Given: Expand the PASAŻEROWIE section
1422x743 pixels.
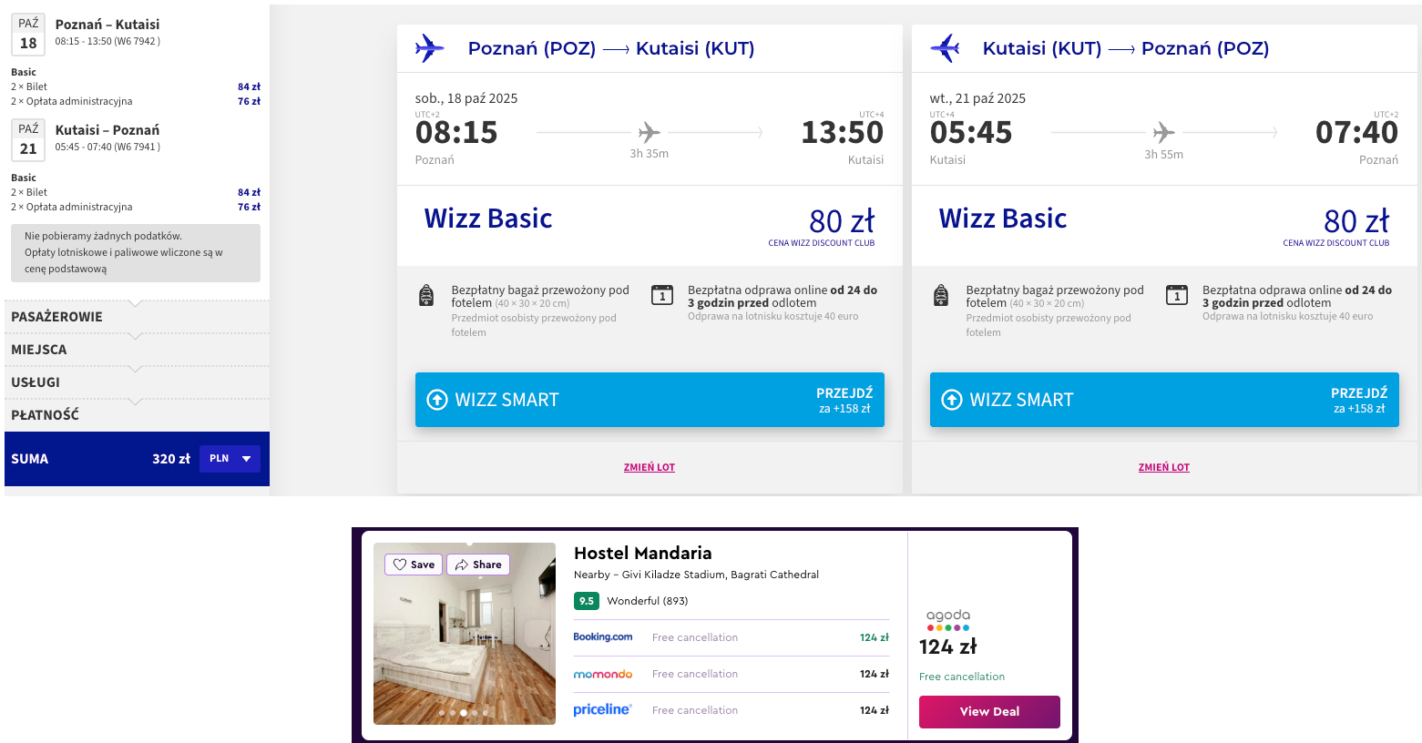Looking at the screenshot, I should point(137,317).
